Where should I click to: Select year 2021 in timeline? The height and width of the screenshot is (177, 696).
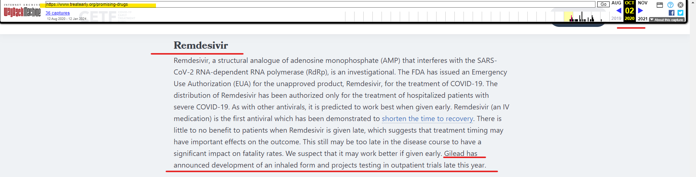[x=643, y=19]
